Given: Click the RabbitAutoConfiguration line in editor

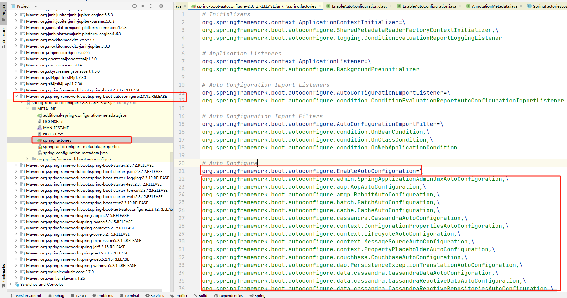Looking at the screenshot, I should [x=321, y=195].
